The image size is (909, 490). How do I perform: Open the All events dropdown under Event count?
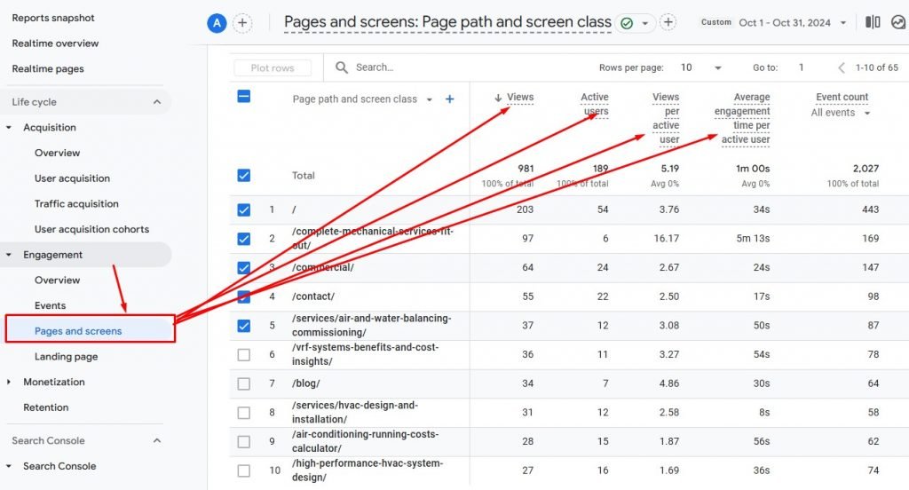pyautogui.click(x=841, y=113)
